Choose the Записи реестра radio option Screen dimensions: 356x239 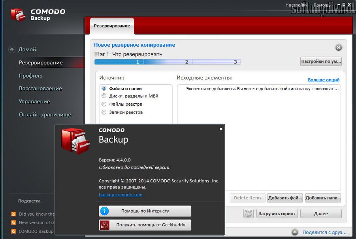coord(104,112)
